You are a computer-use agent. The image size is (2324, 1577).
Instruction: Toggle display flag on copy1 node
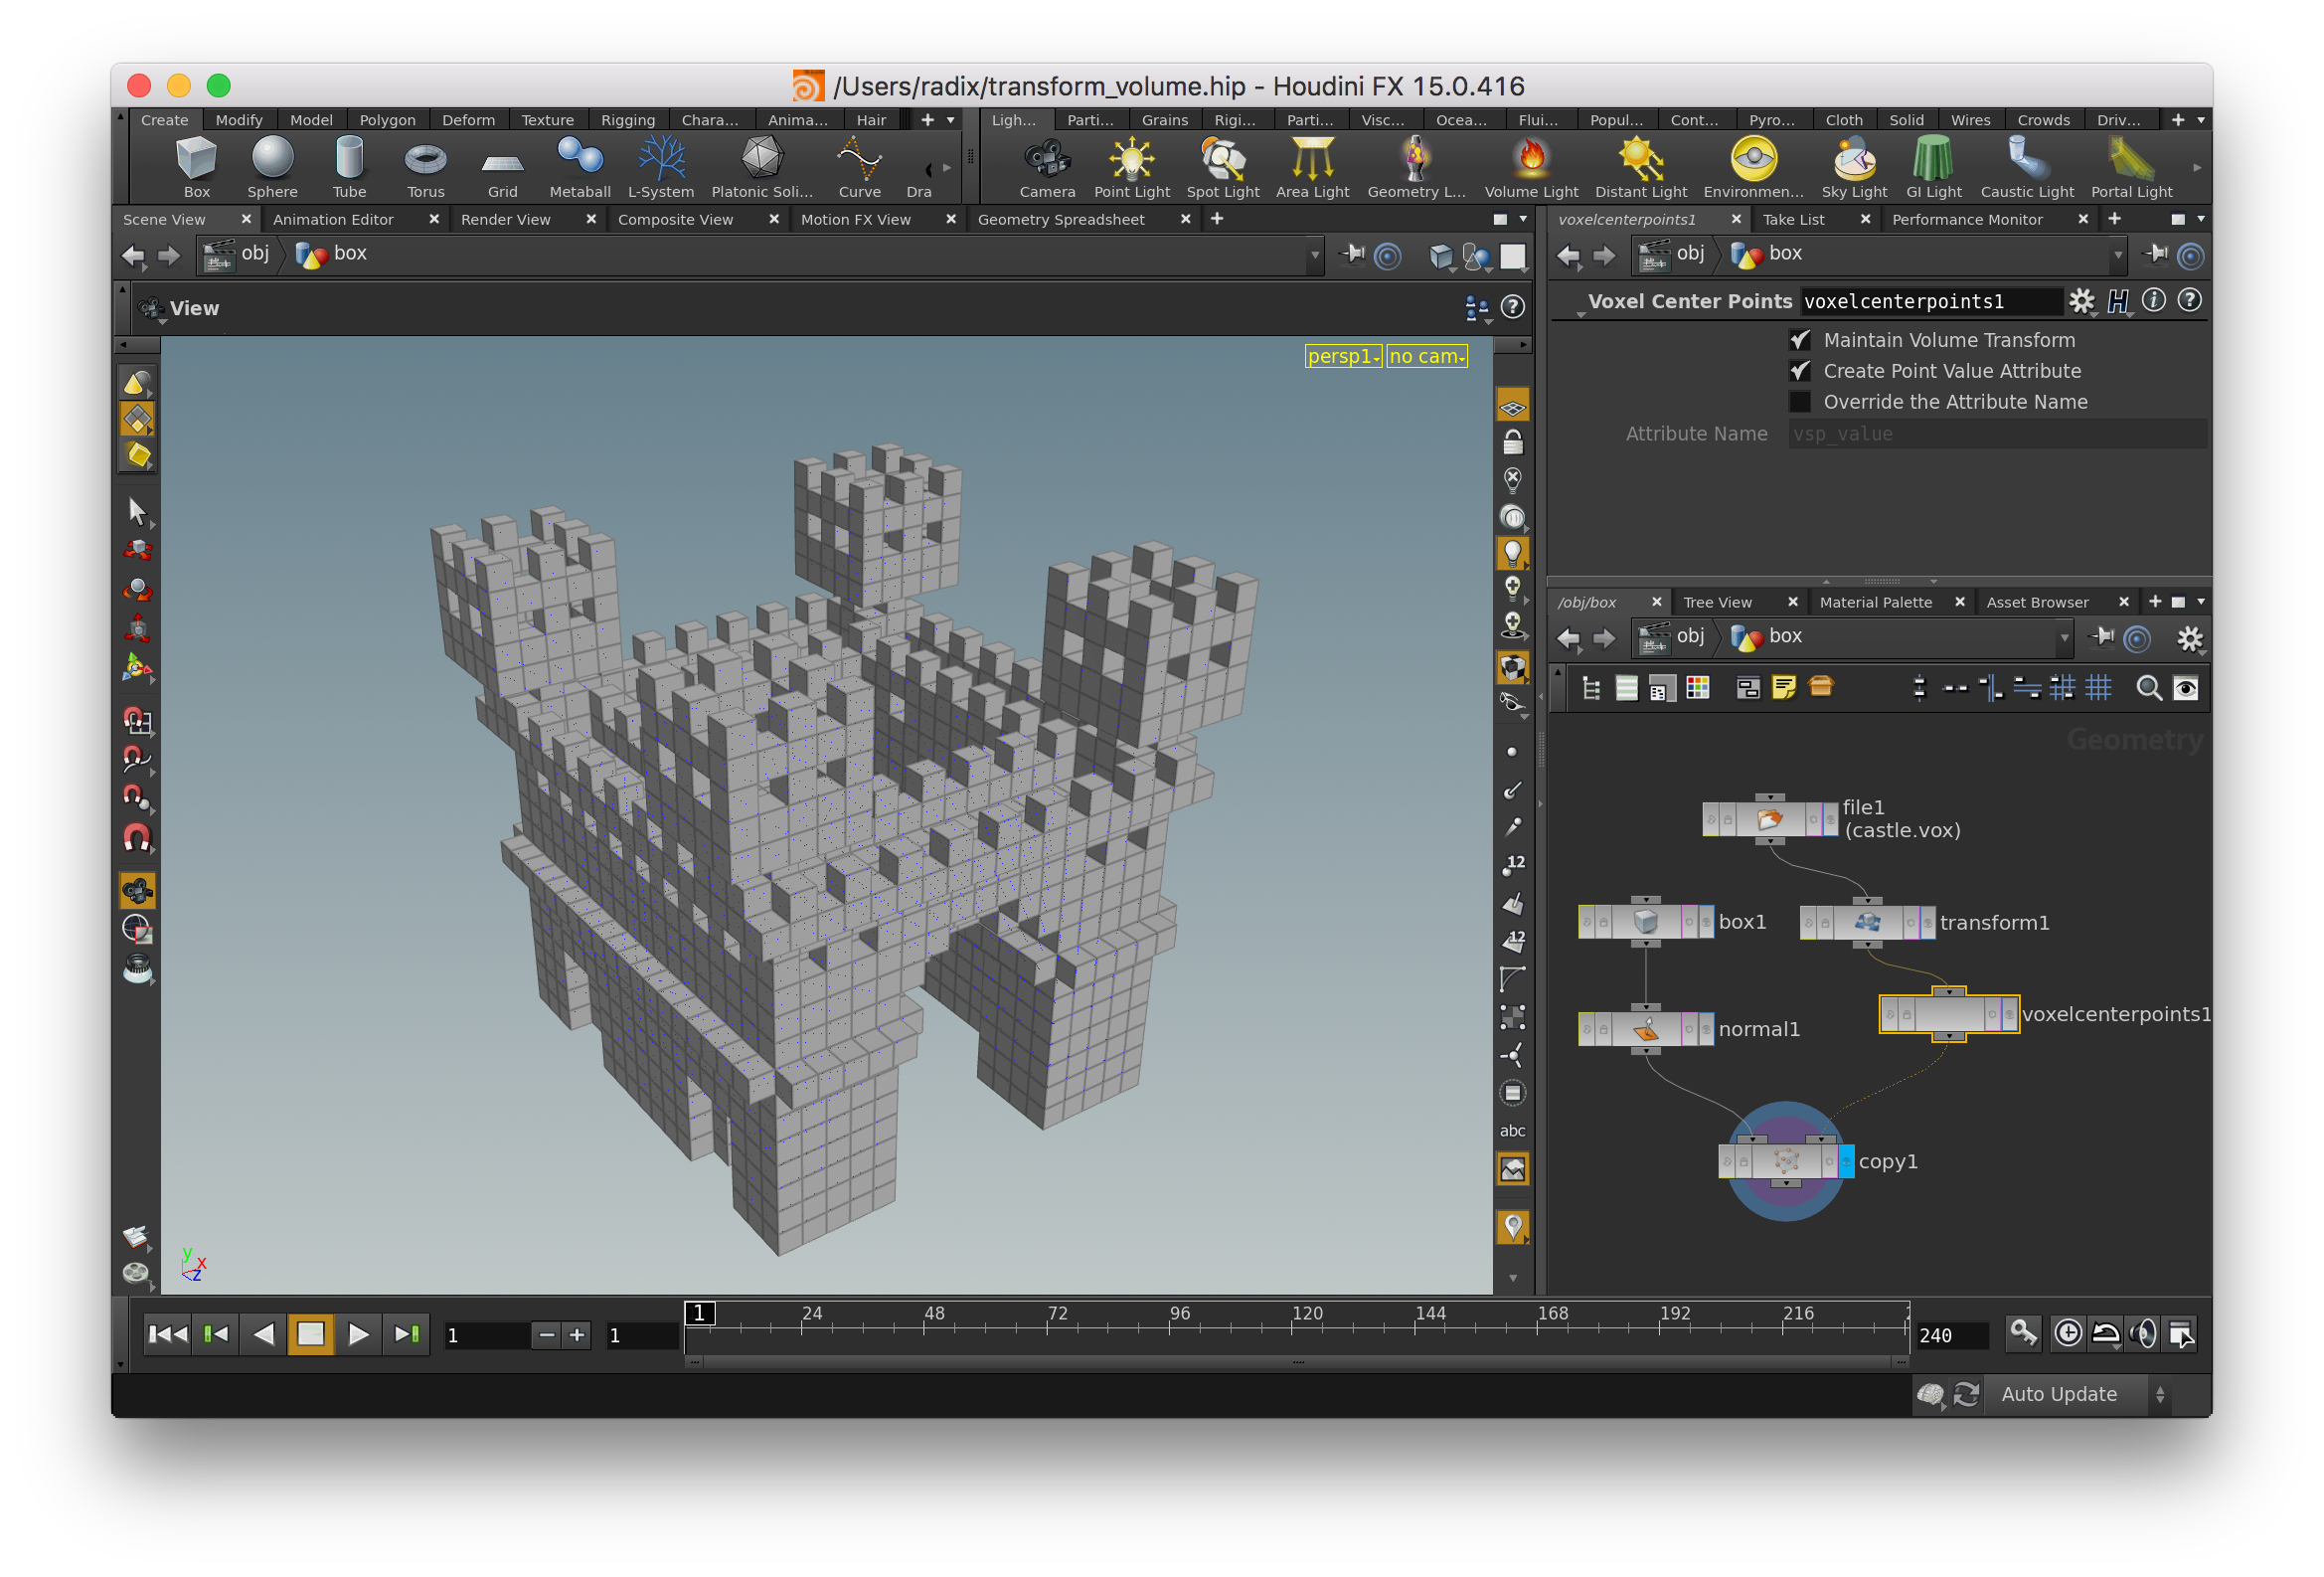[1846, 1161]
